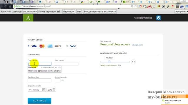Screen dimensions: 188x105
Task: Click the blue CONTINUE button
Action: (x=39, y=101)
